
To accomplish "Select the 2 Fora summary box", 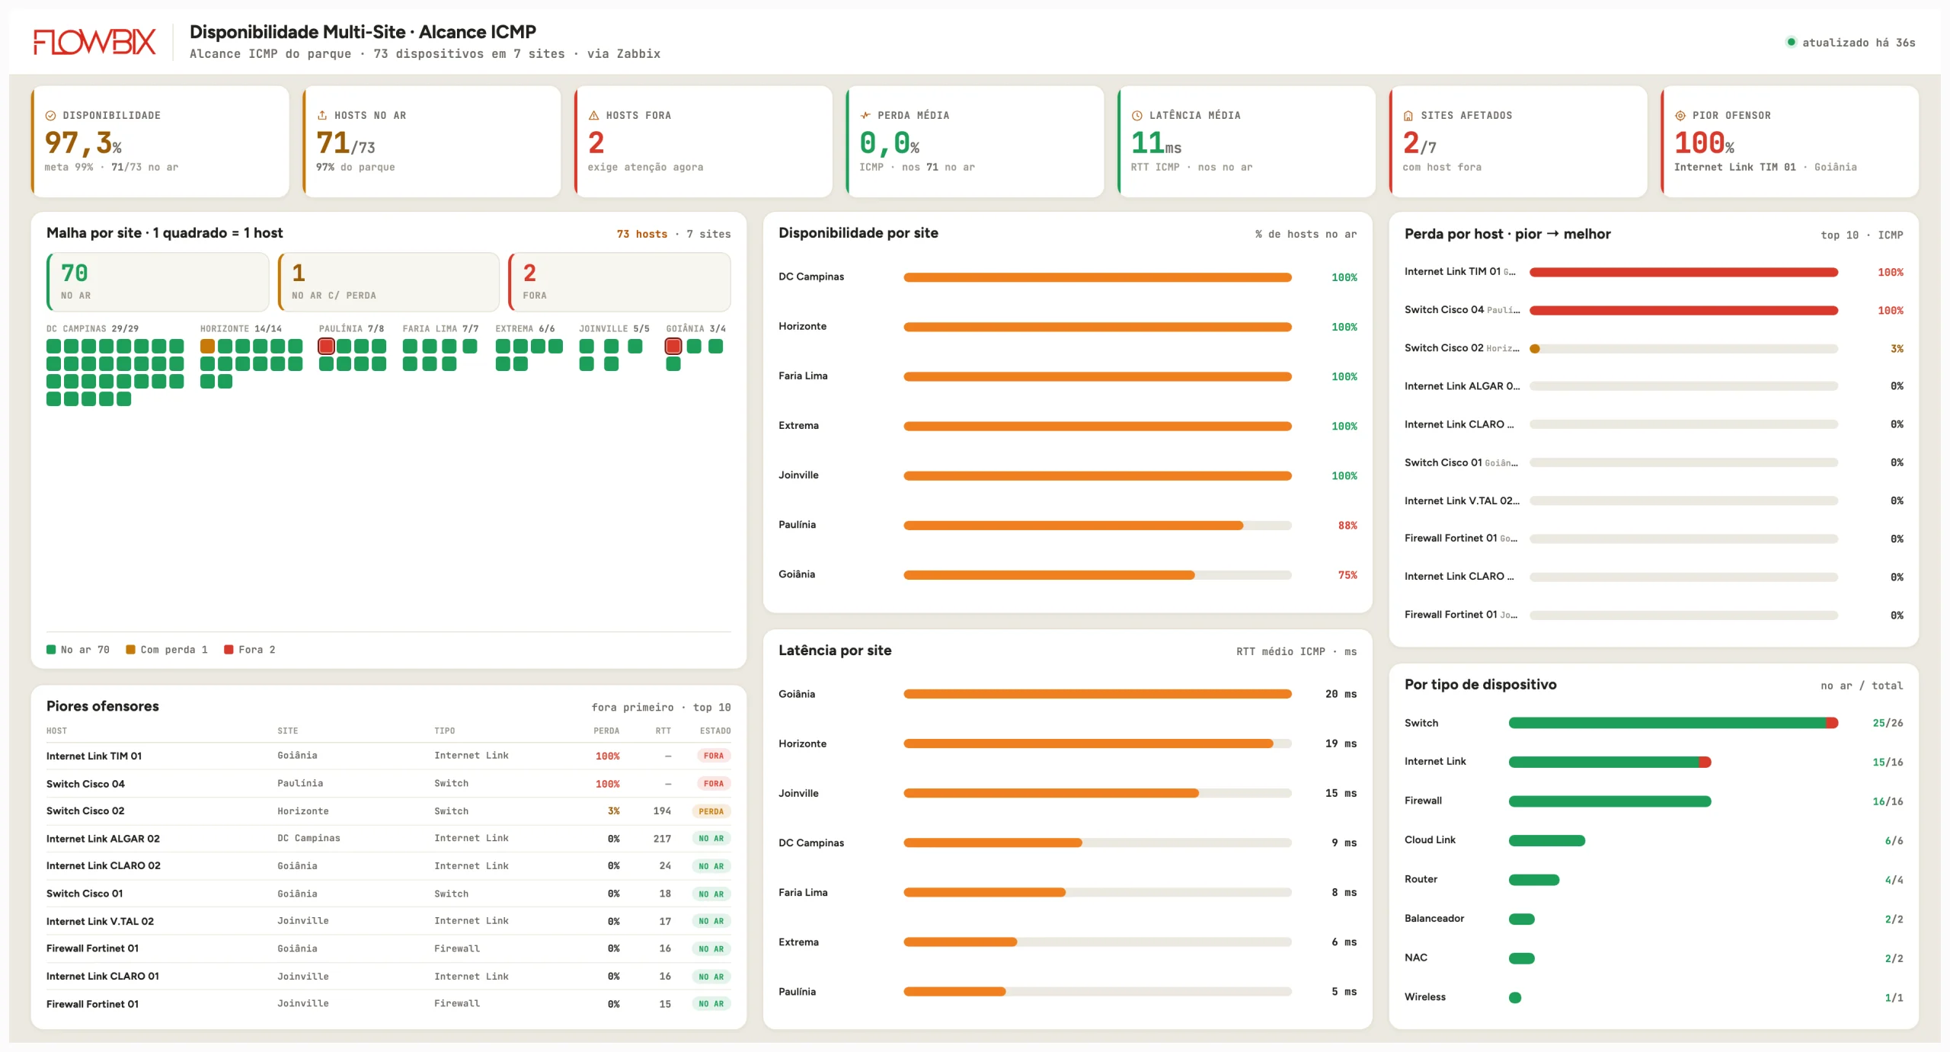I will [619, 282].
